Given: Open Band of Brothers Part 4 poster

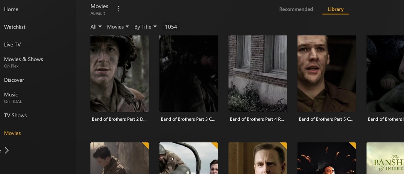Looking at the screenshot, I should [258, 73].
